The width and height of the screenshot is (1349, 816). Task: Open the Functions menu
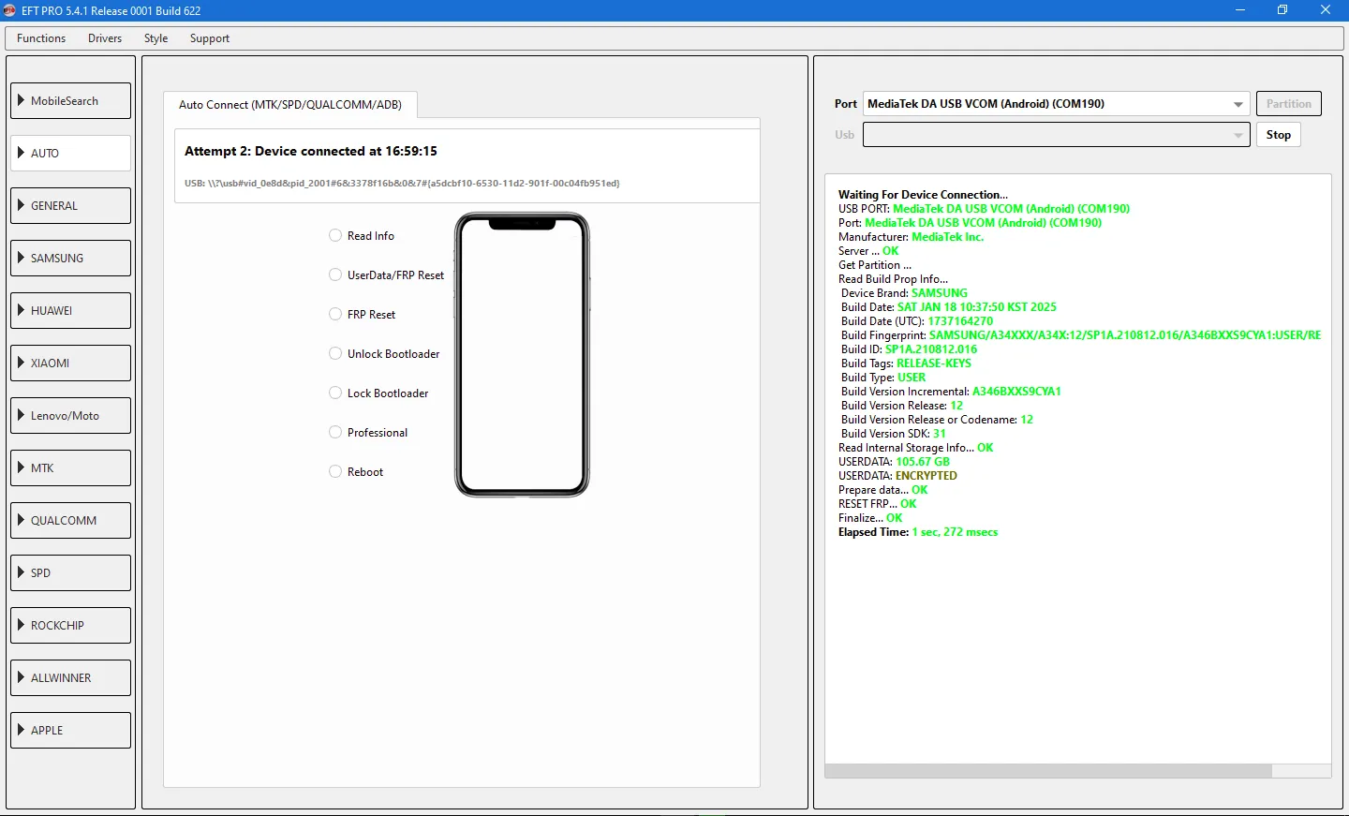(x=41, y=38)
